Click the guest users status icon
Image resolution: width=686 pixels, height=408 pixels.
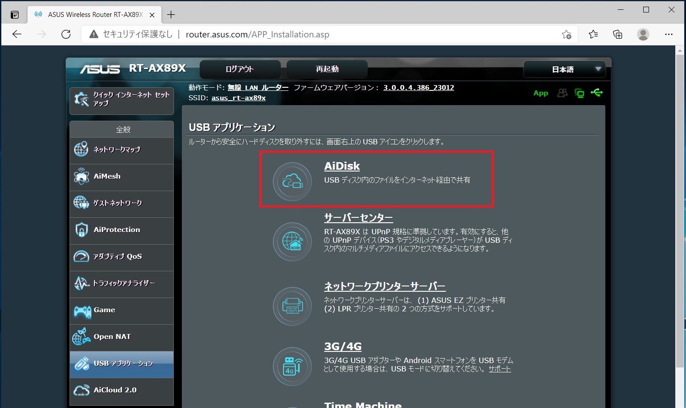coord(563,93)
